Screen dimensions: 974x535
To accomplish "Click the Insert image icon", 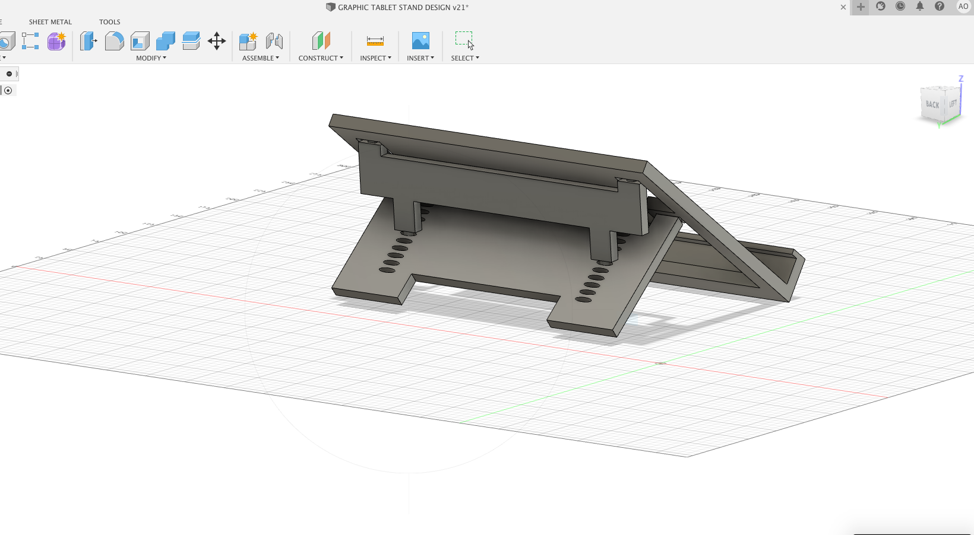I will click(420, 41).
